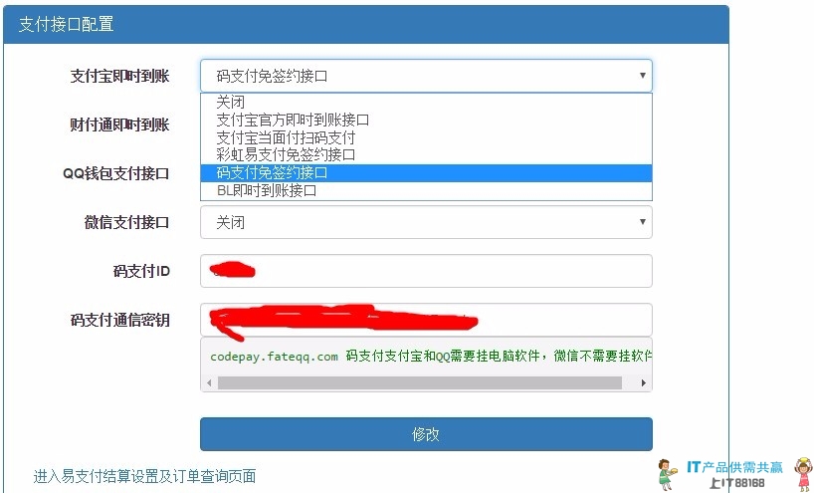Click the IT产品供需共赢 watermark logo
The width and height of the screenshot is (814, 493).
tap(734, 474)
